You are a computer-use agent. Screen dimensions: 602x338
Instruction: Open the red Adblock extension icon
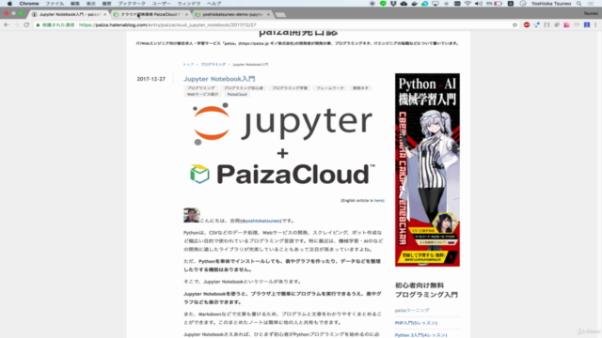pyautogui.click(x=527, y=25)
